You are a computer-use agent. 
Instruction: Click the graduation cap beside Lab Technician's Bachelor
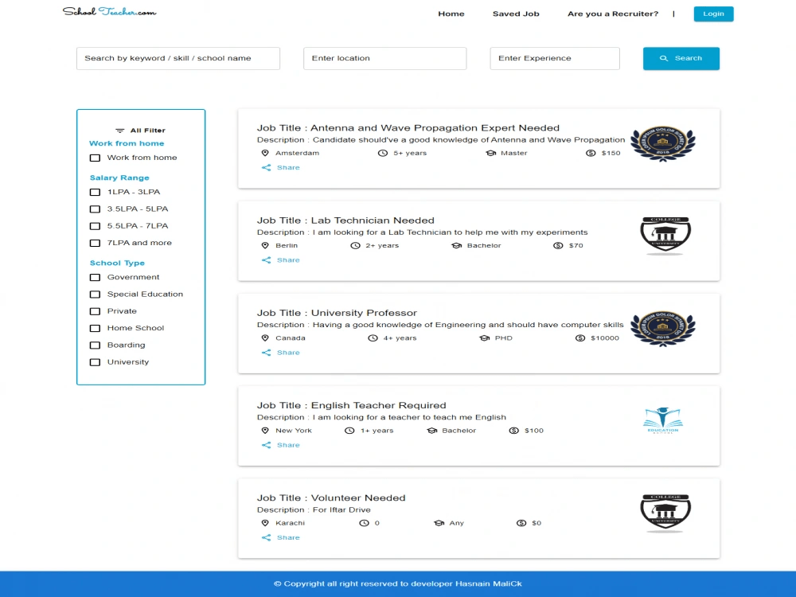[x=456, y=245]
